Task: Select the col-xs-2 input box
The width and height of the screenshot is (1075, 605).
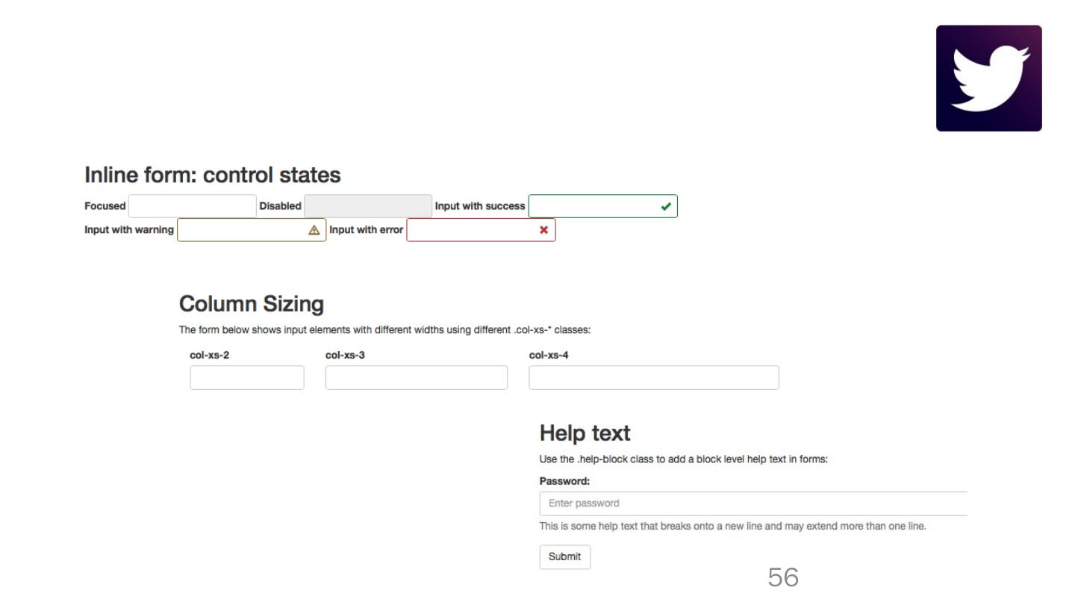Action: (x=247, y=378)
